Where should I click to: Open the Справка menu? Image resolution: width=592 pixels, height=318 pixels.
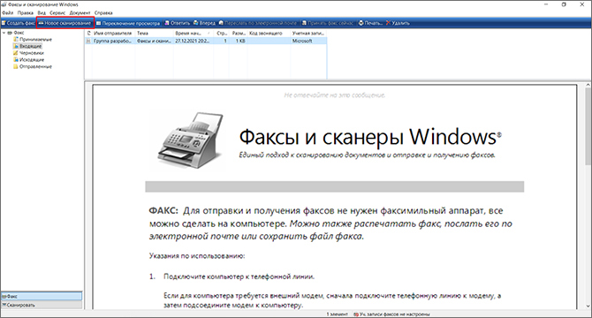(103, 12)
